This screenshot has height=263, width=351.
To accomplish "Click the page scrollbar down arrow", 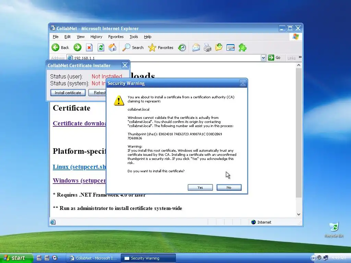I will pos(299,214).
